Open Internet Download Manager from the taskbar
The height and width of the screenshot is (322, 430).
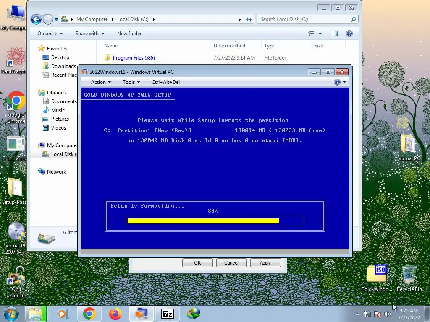click(194, 314)
